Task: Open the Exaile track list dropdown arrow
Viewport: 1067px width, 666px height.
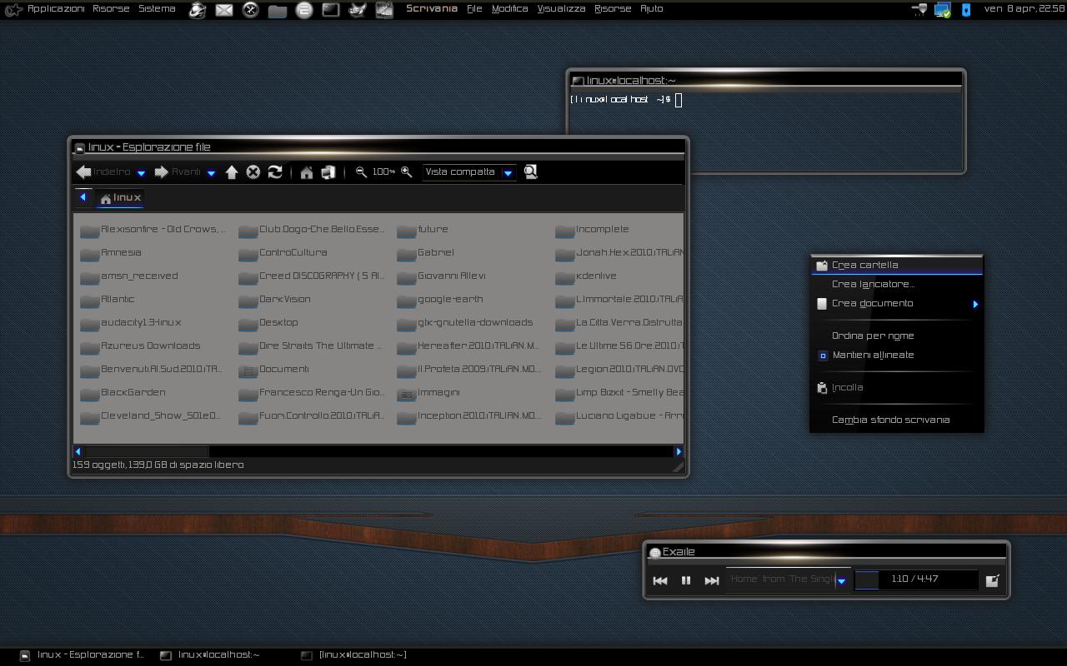Action: 841,580
